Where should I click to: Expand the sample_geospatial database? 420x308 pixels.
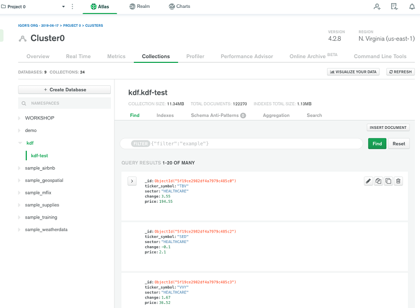click(x=19, y=181)
